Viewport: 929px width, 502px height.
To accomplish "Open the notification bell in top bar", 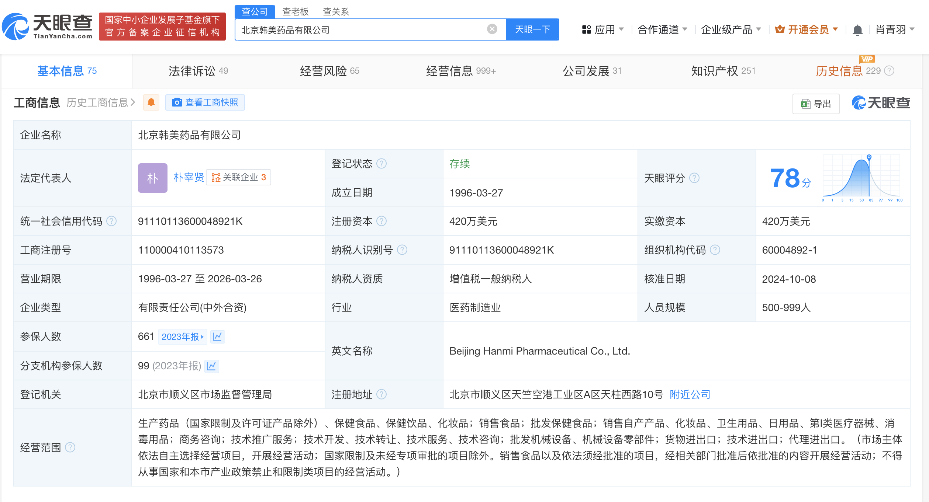I will (857, 30).
